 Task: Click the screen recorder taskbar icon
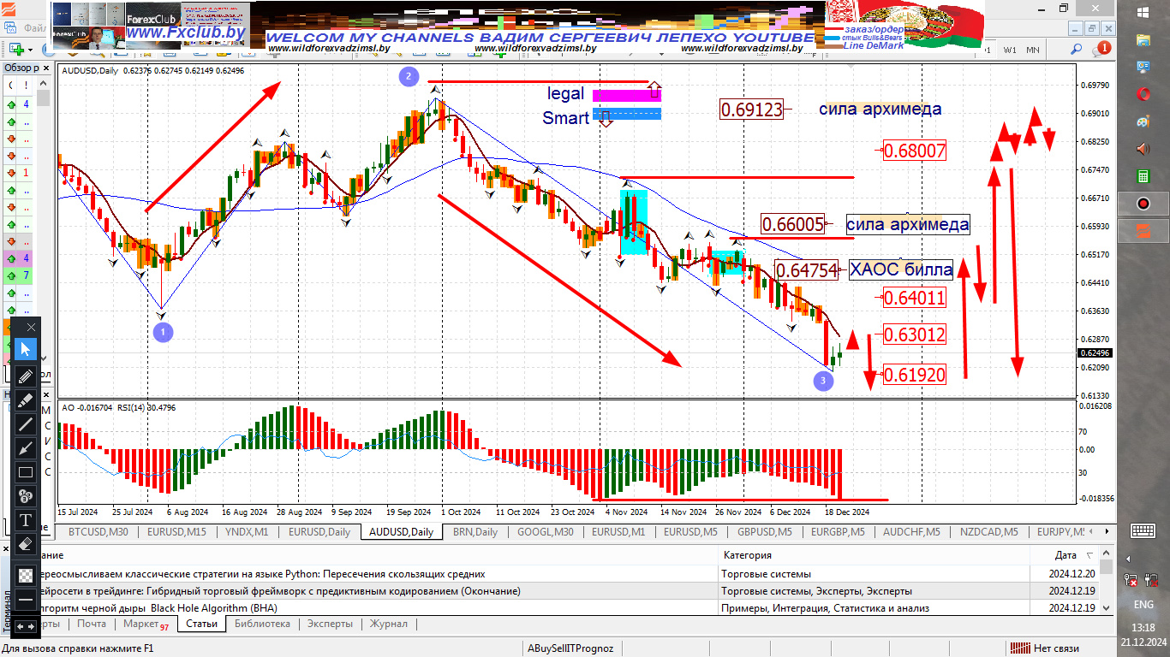(x=1143, y=204)
